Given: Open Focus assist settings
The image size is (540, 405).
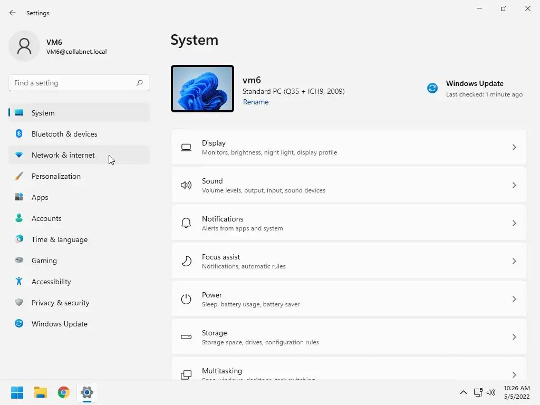Looking at the screenshot, I should click(349, 261).
